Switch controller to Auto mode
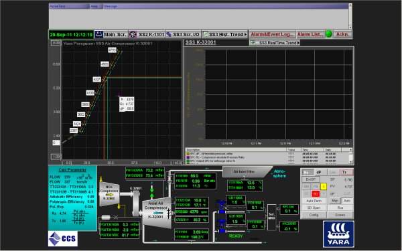Viewport: 402px width, 251px height. 347,201
